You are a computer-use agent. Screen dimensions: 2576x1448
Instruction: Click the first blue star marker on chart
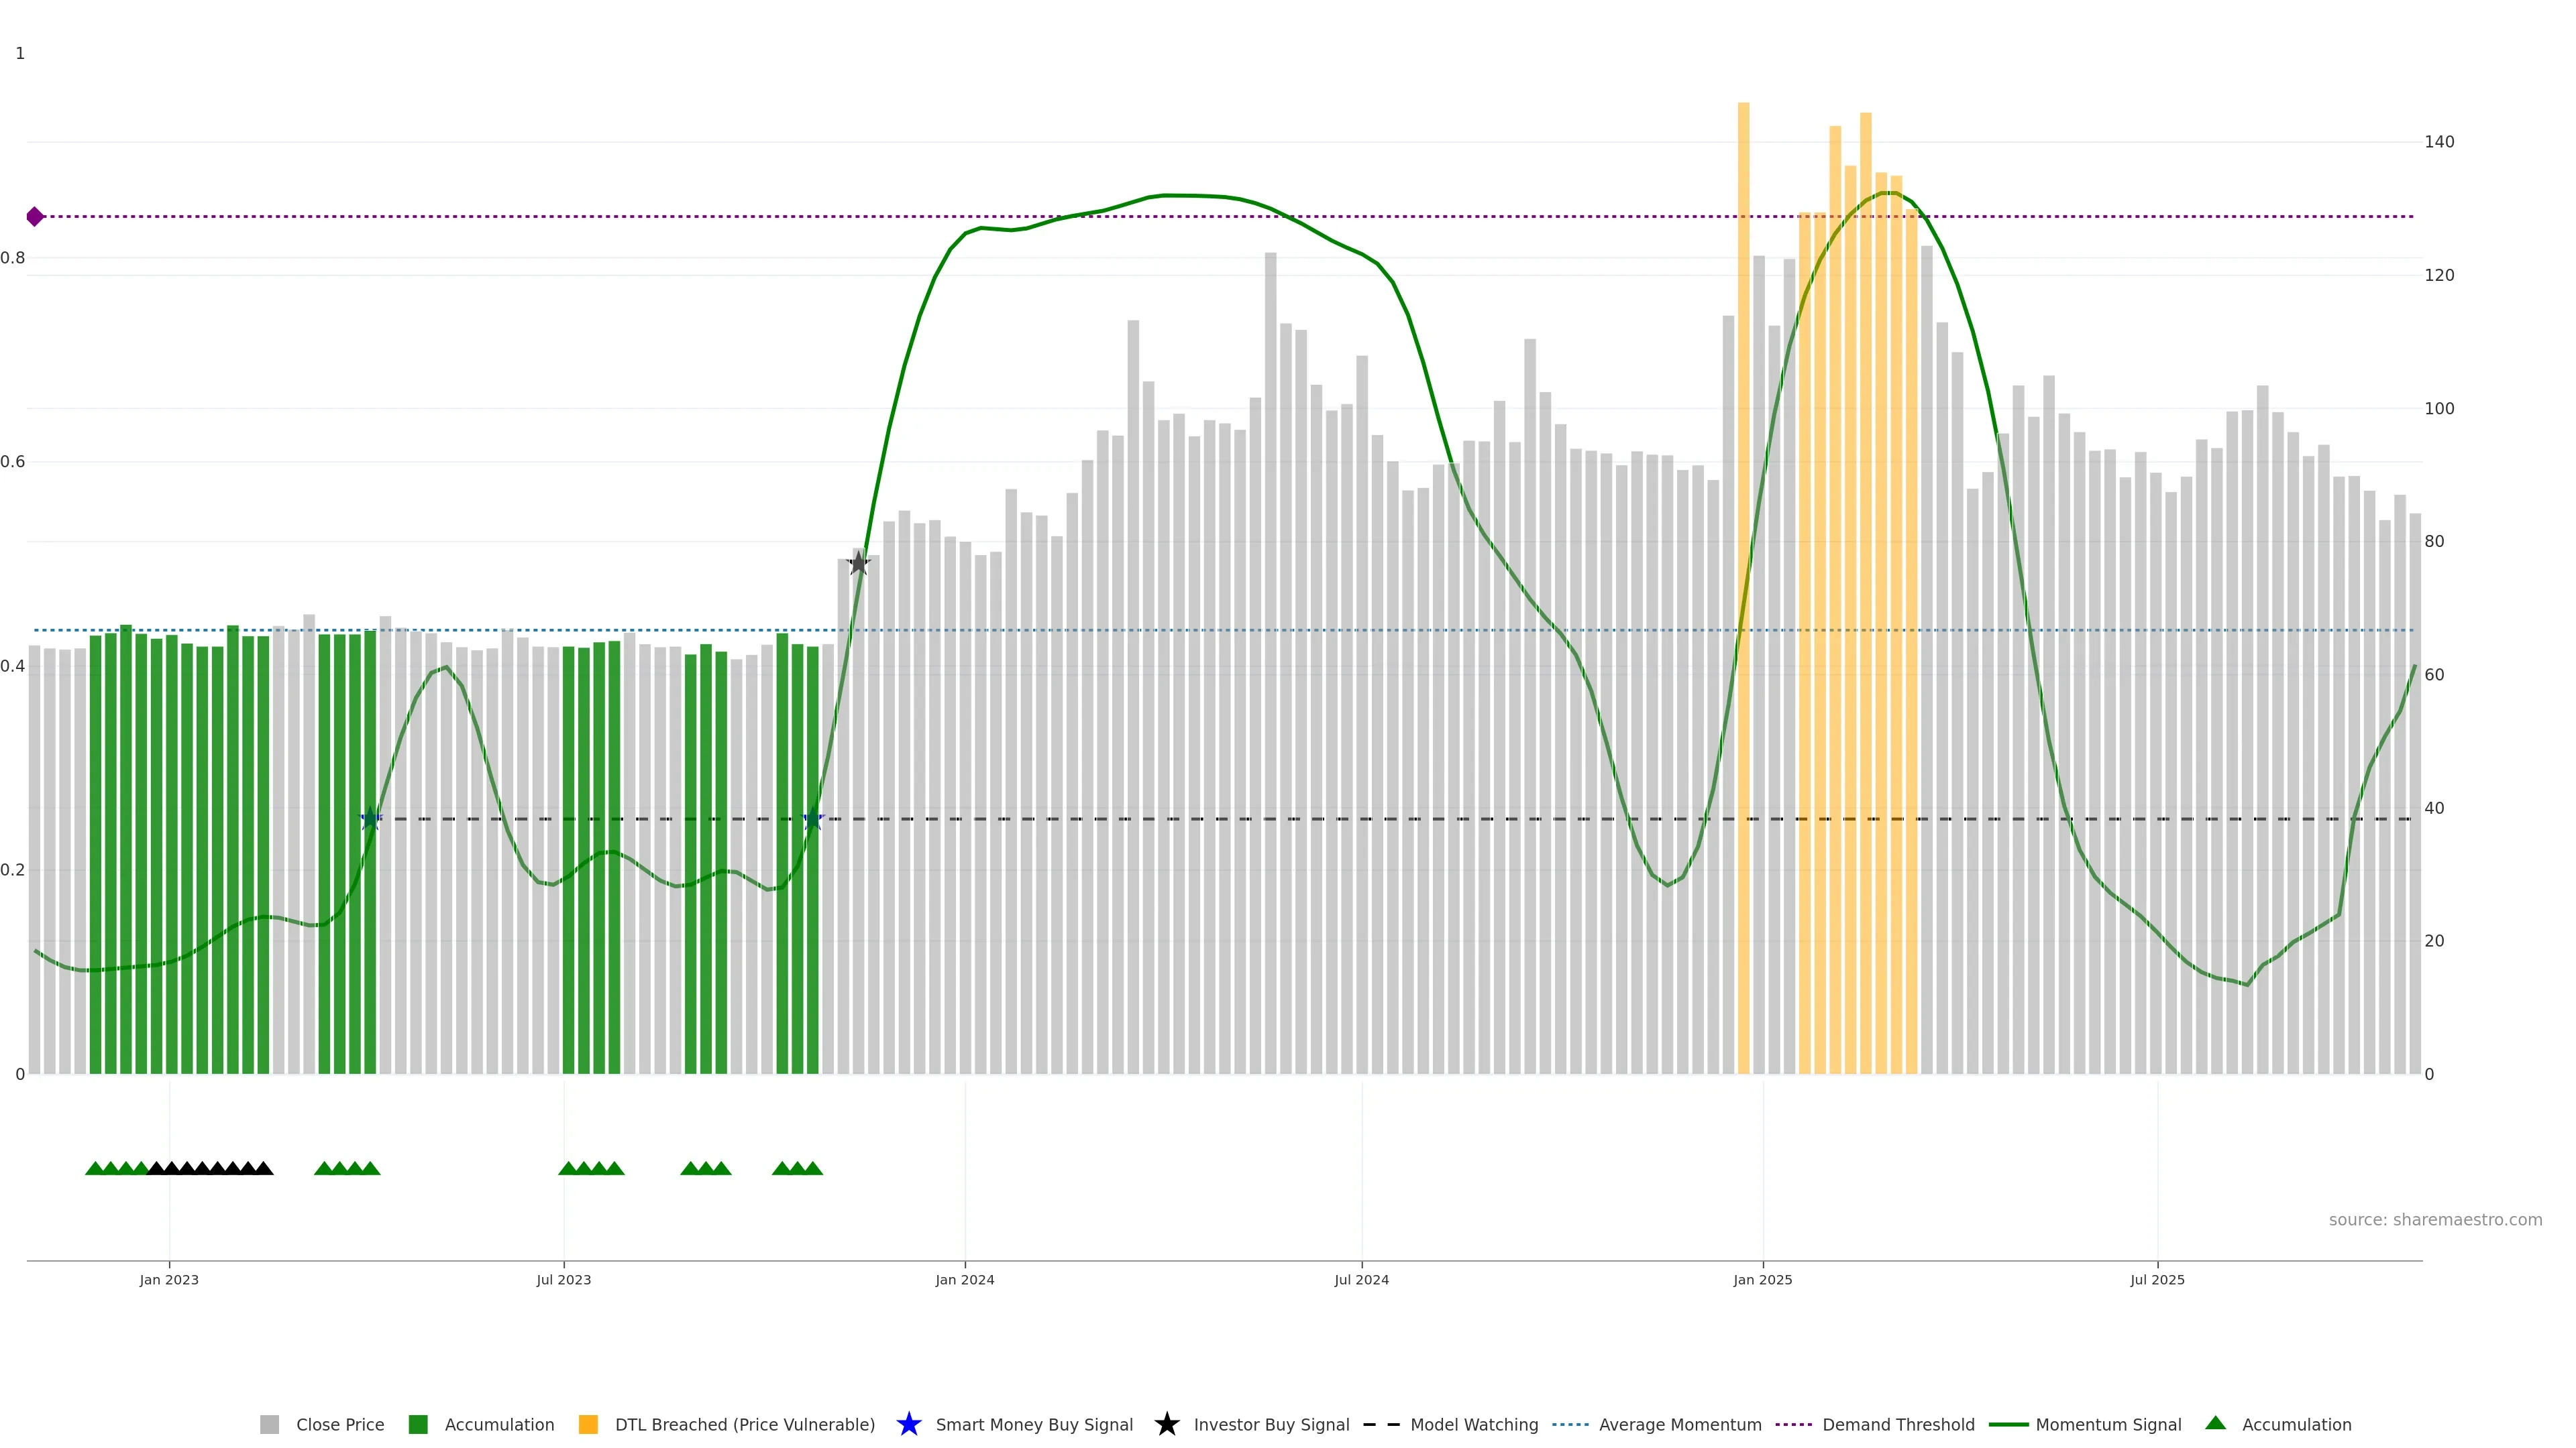click(x=370, y=819)
